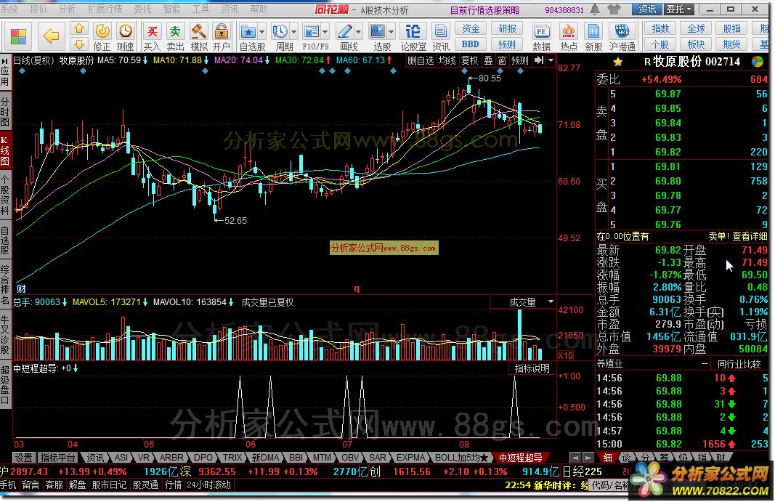Toggle the 诊 diagnosis tab
This screenshot has height=502, width=775.
point(626,458)
